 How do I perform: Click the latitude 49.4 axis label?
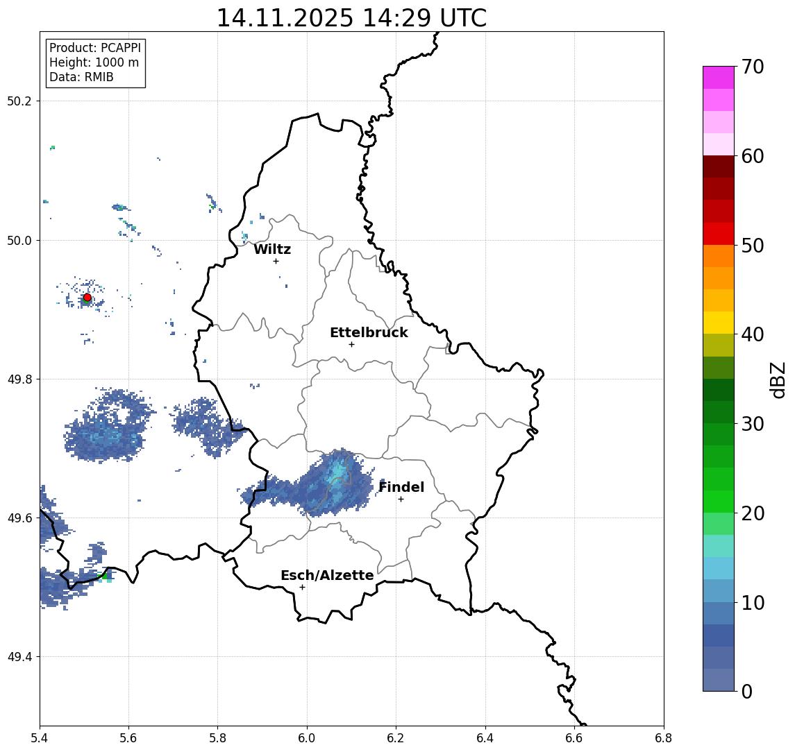[x=19, y=657]
